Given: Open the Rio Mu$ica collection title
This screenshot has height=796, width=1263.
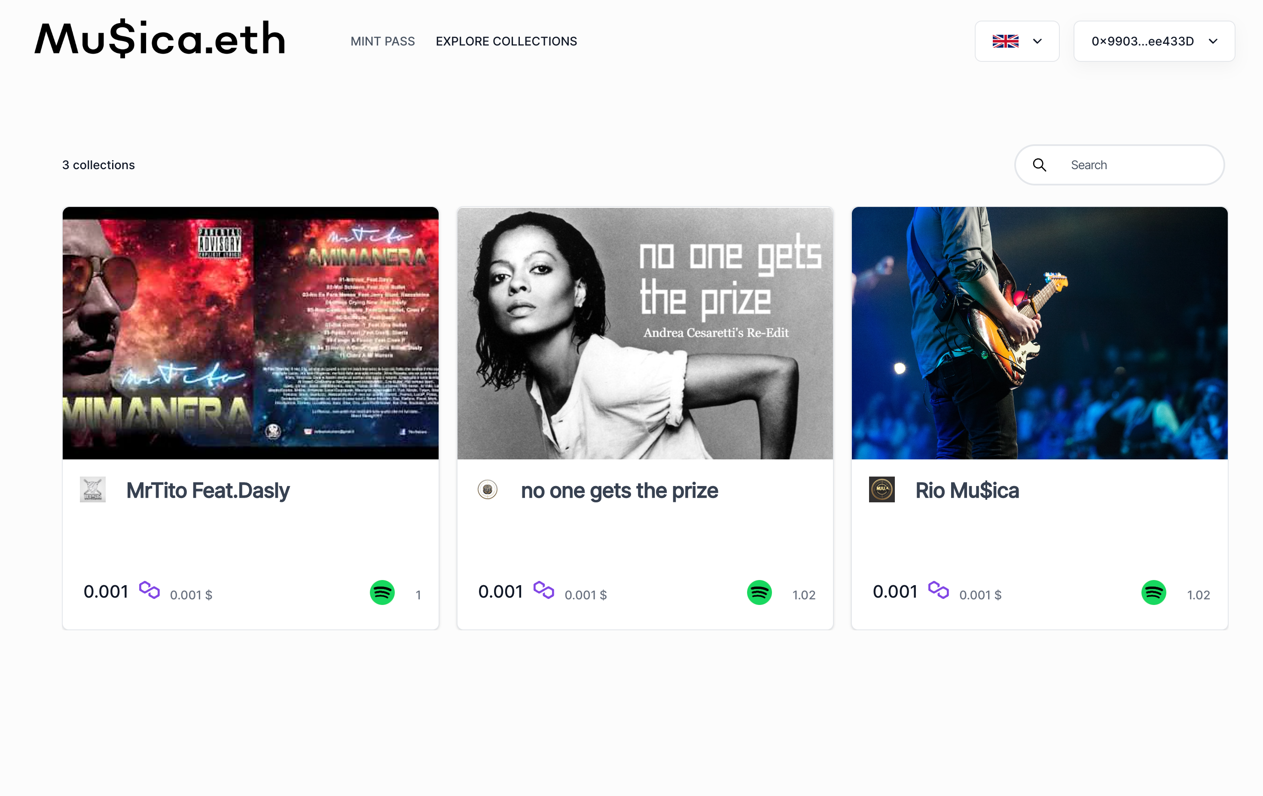Looking at the screenshot, I should point(967,491).
